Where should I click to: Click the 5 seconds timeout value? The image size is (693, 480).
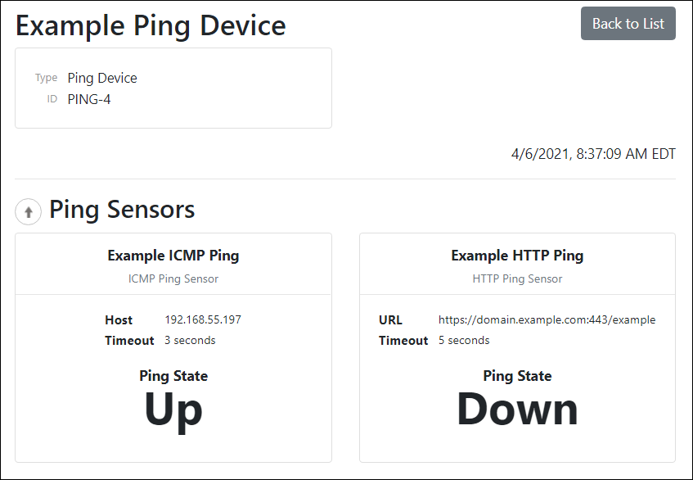pyautogui.click(x=464, y=340)
